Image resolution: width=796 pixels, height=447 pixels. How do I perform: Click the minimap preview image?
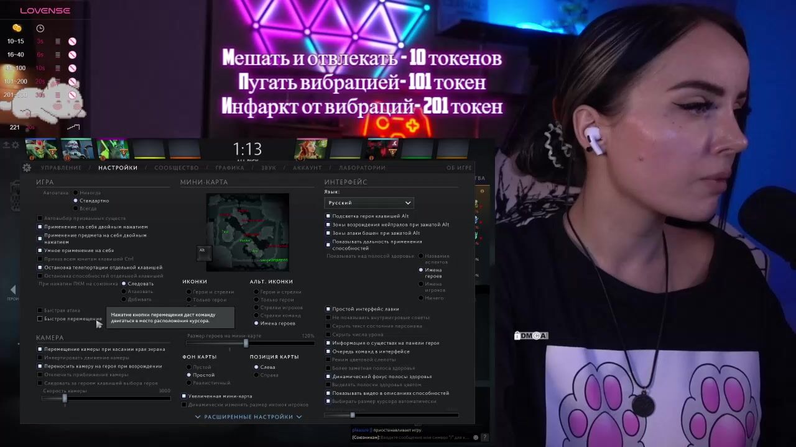[248, 232]
